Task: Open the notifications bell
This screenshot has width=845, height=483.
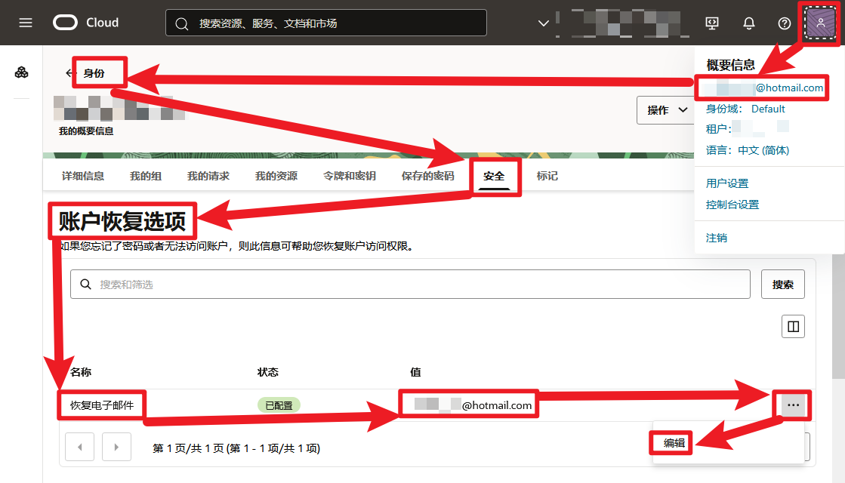Action: tap(748, 23)
